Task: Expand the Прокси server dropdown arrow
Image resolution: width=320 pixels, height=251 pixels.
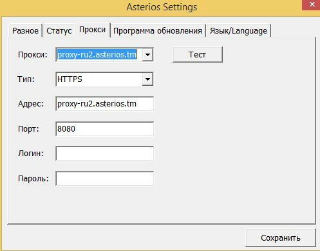Action: 147,55
